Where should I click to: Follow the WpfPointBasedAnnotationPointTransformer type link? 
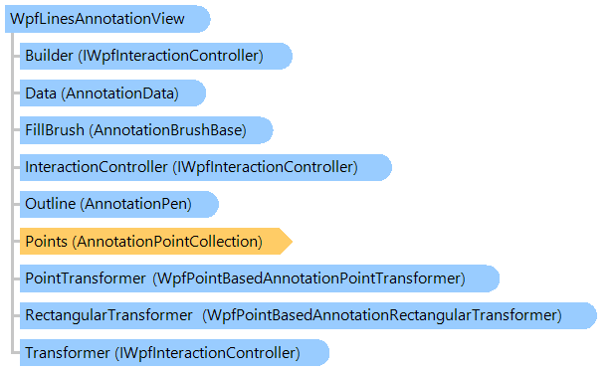click(x=308, y=278)
